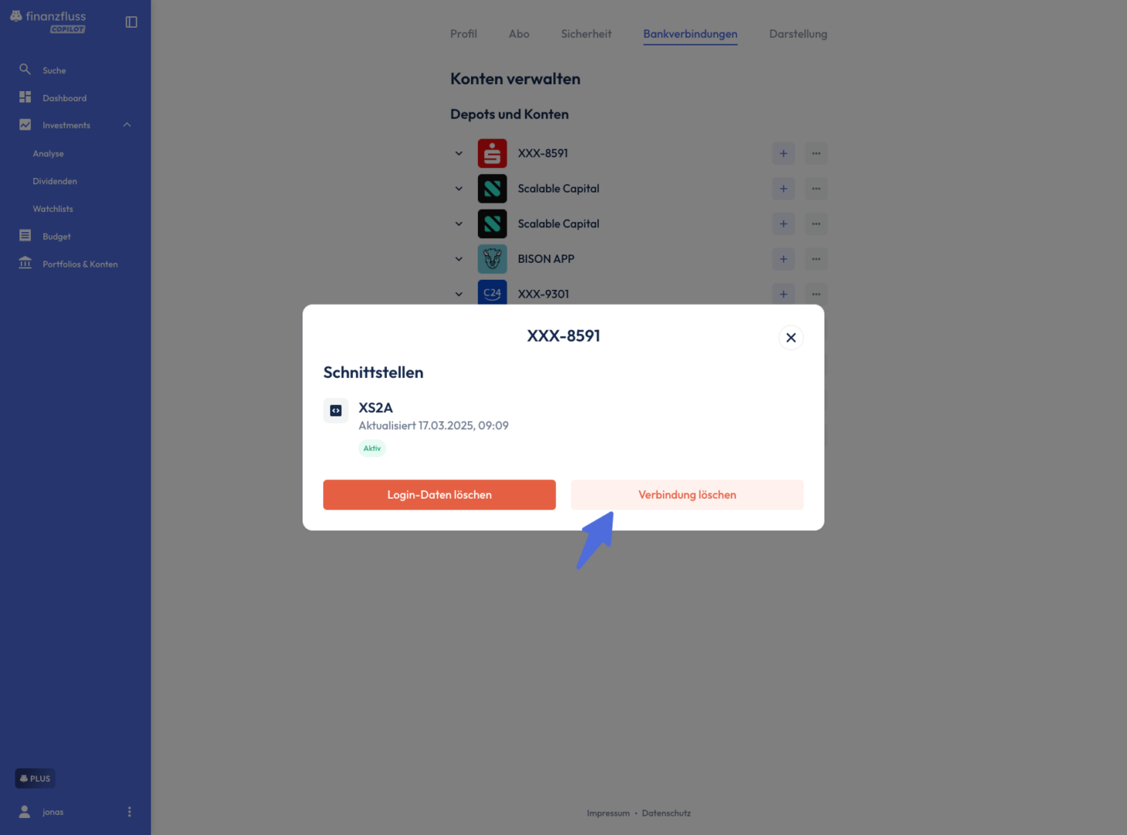Open Dashboard from the sidebar

pyautogui.click(x=64, y=98)
